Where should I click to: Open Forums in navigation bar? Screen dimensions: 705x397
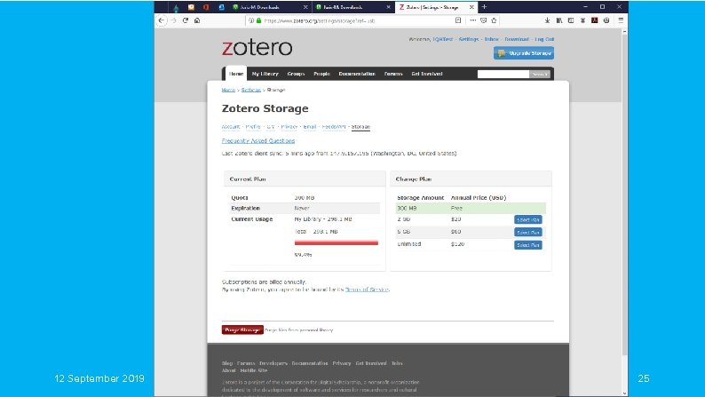pos(393,74)
